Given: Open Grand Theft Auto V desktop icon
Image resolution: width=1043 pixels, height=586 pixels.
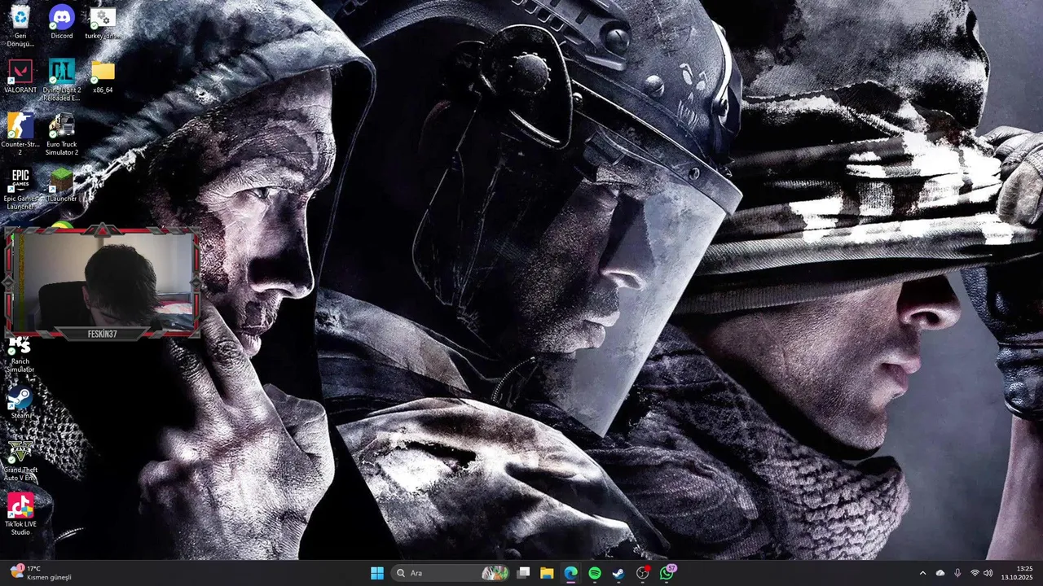Looking at the screenshot, I should [20, 460].
